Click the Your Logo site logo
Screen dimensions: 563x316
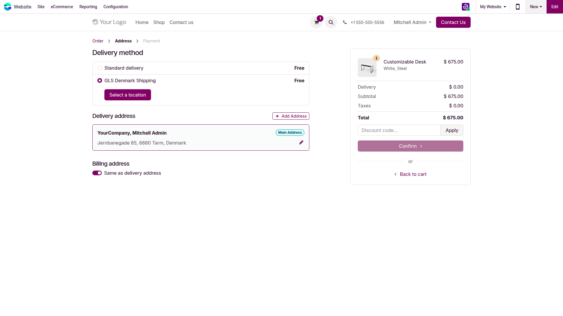[x=109, y=22]
